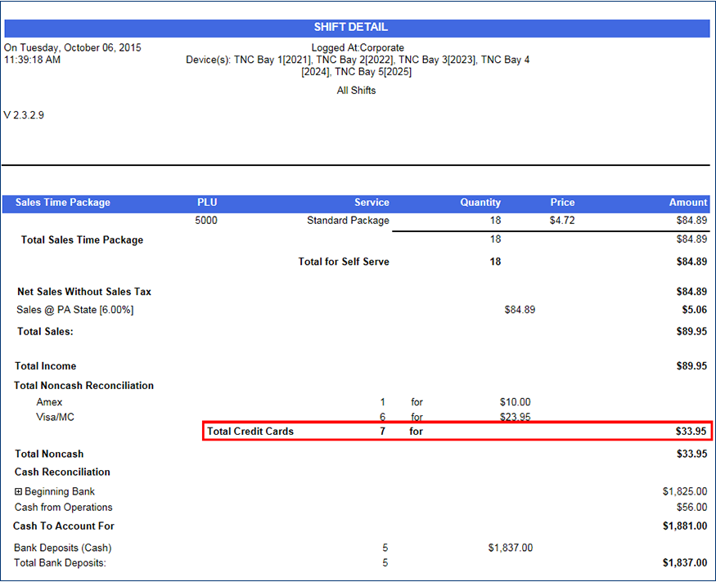Click the Service column header
Image resolution: width=716 pixels, height=582 pixels.
(x=372, y=203)
